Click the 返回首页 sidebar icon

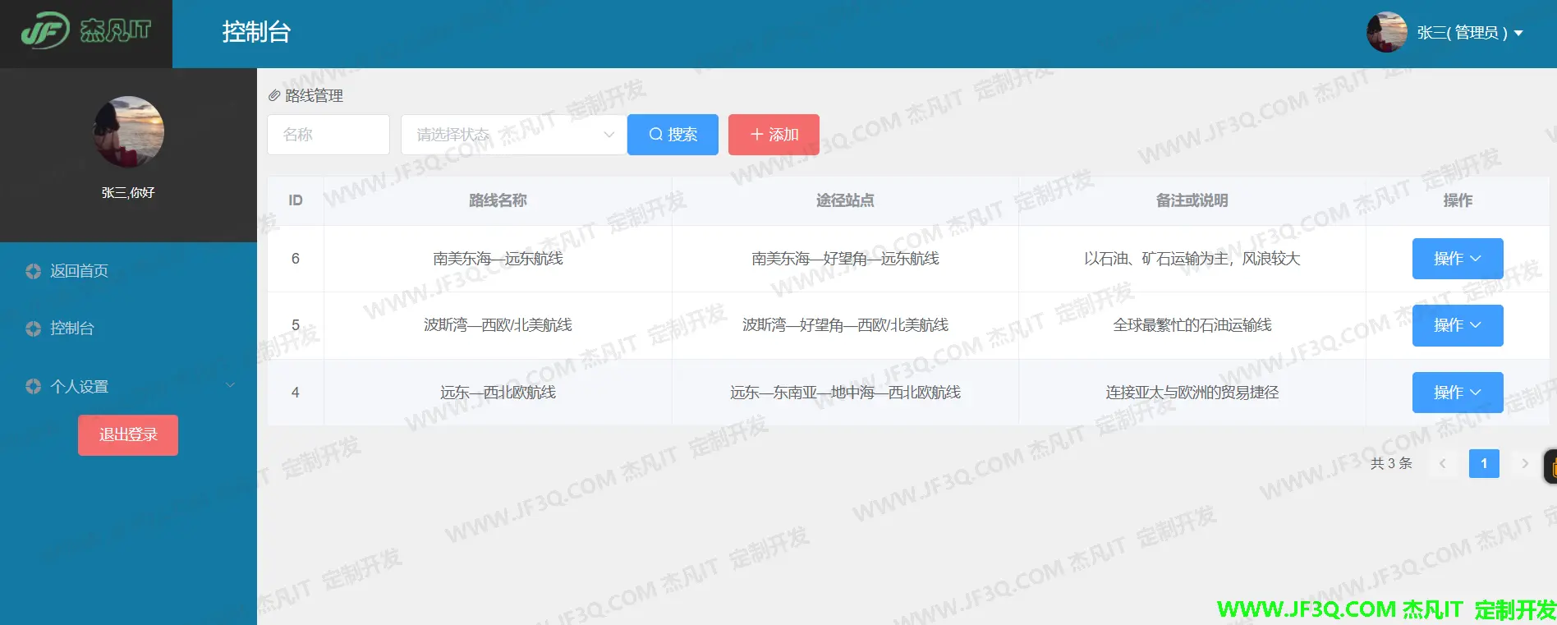[x=33, y=271]
